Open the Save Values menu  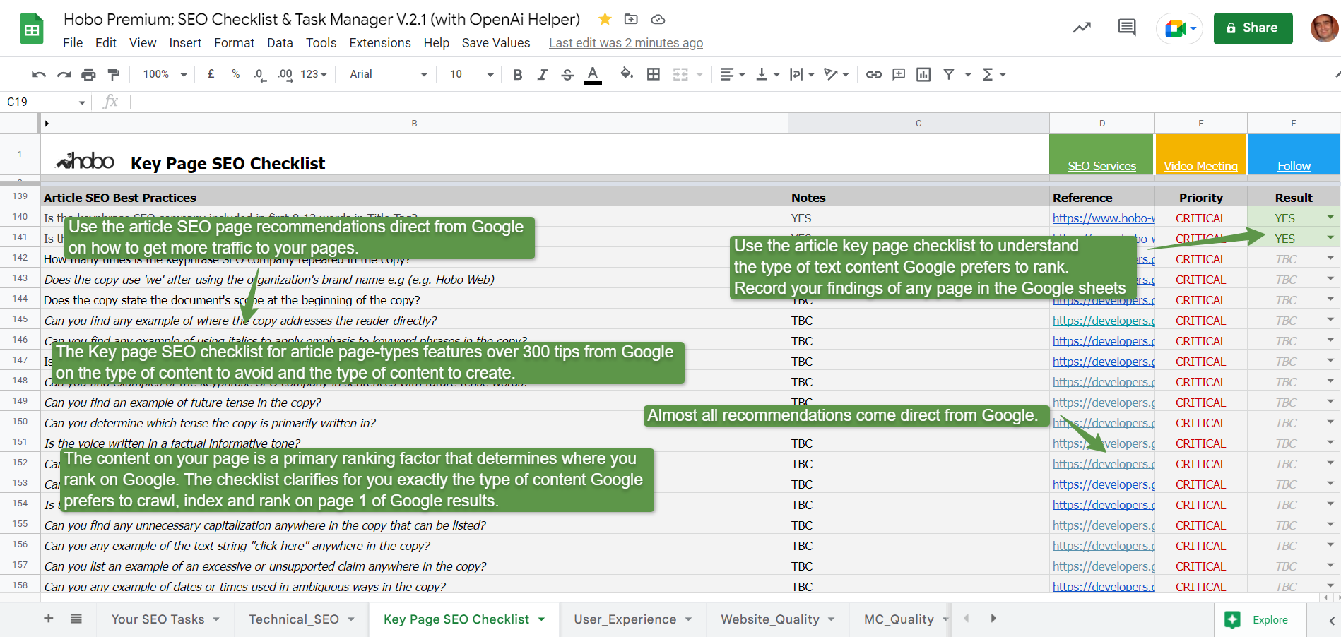click(x=496, y=43)
